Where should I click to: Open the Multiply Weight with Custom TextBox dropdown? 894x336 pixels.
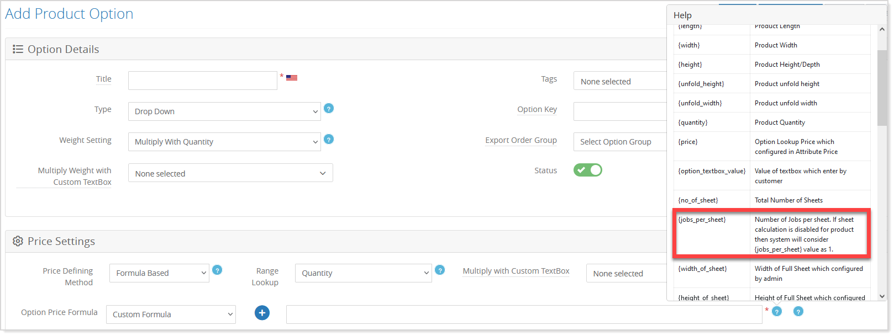(x=230, y=173)
